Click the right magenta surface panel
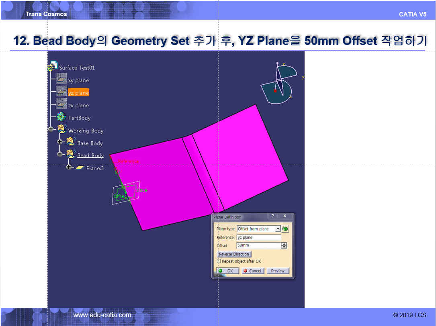Image resolution: width=436 pixels, height=326 pixels. pyautogui.click(x=240, y=157)
